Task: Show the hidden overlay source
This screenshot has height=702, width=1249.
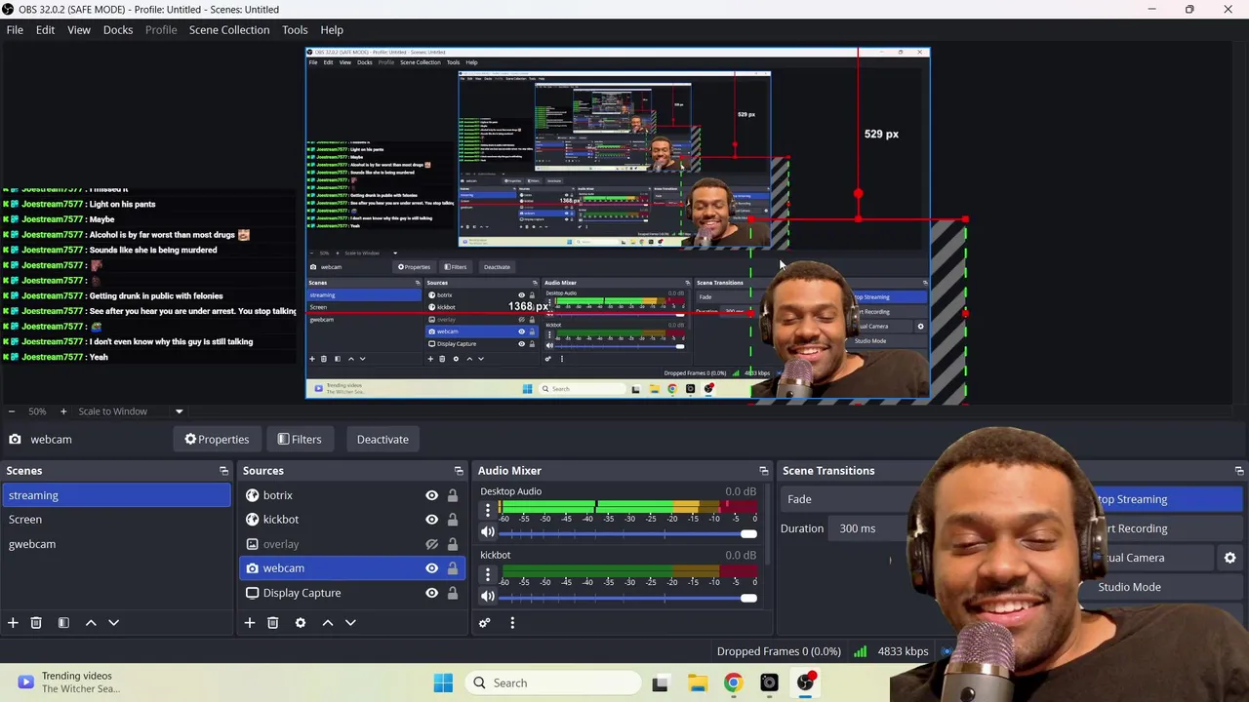Action: tap(431, 544)
